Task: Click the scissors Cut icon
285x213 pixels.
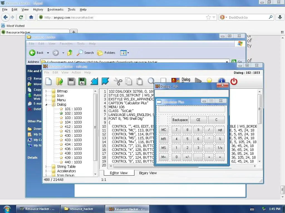Action: coord(118,81)
